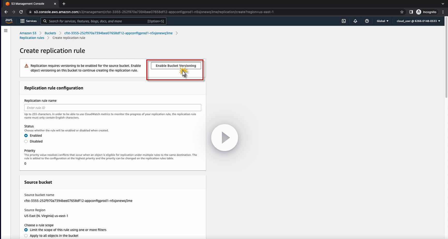Open the cloud_user account dropdown
The width and height of the screenshot is (448, 239).
pos(418,21)
